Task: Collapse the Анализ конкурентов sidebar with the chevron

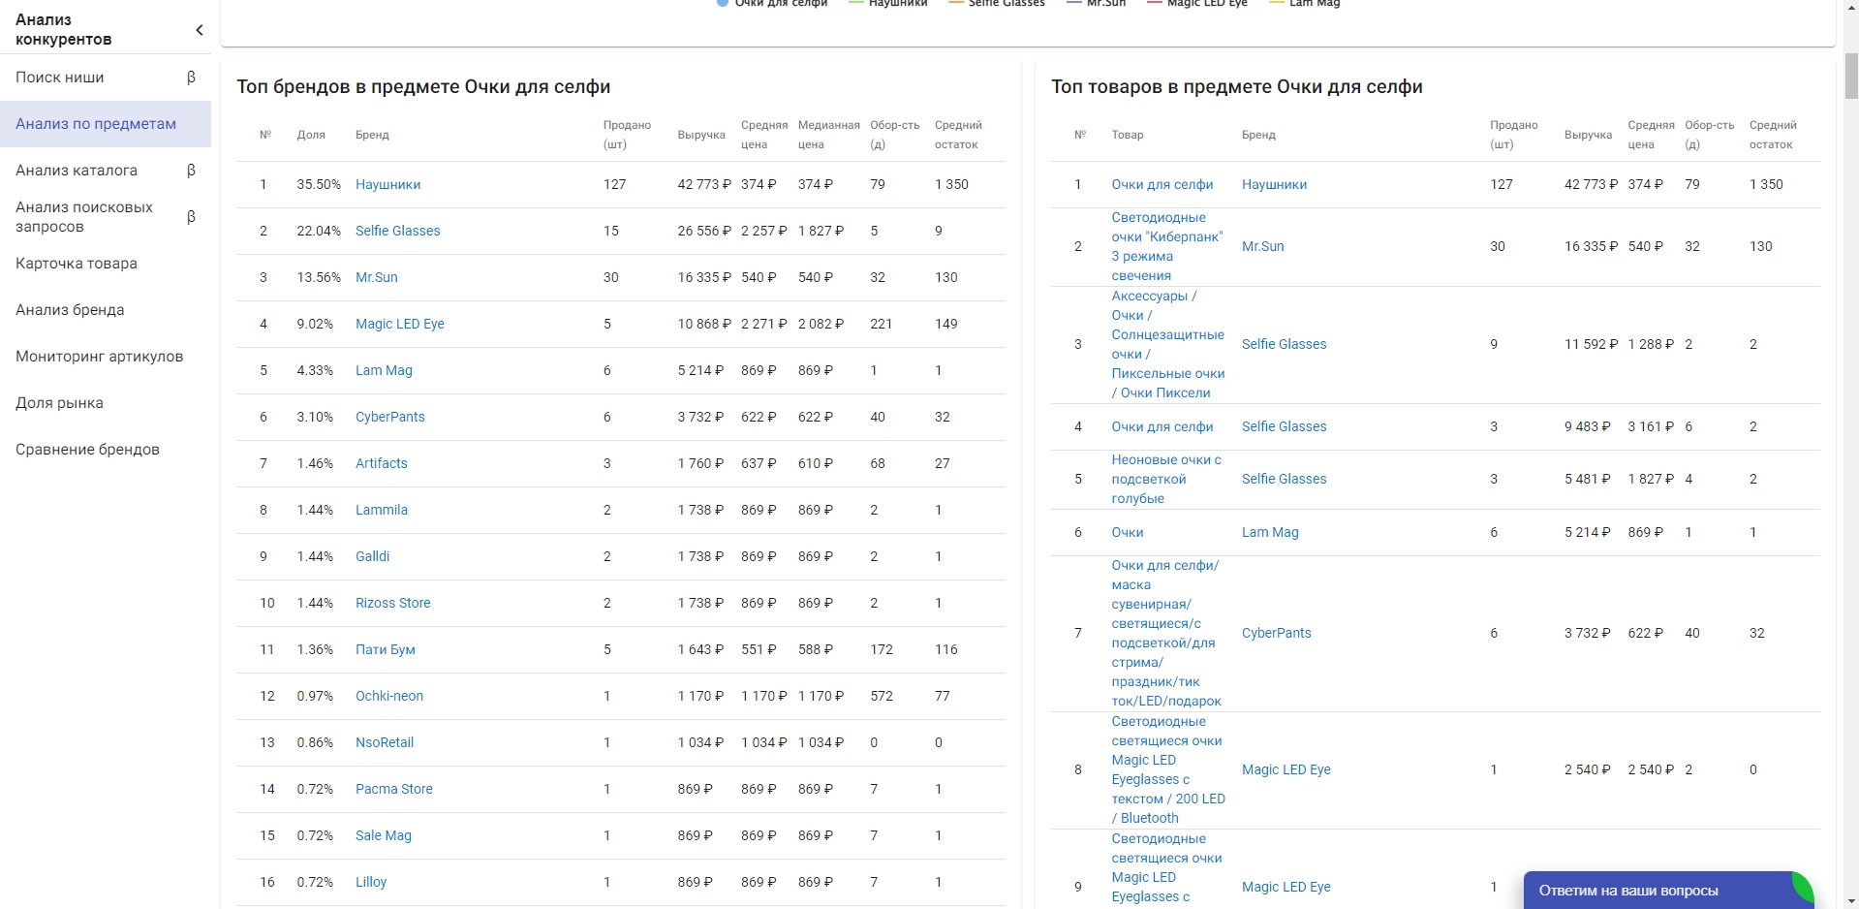Action: click(200, 30)
